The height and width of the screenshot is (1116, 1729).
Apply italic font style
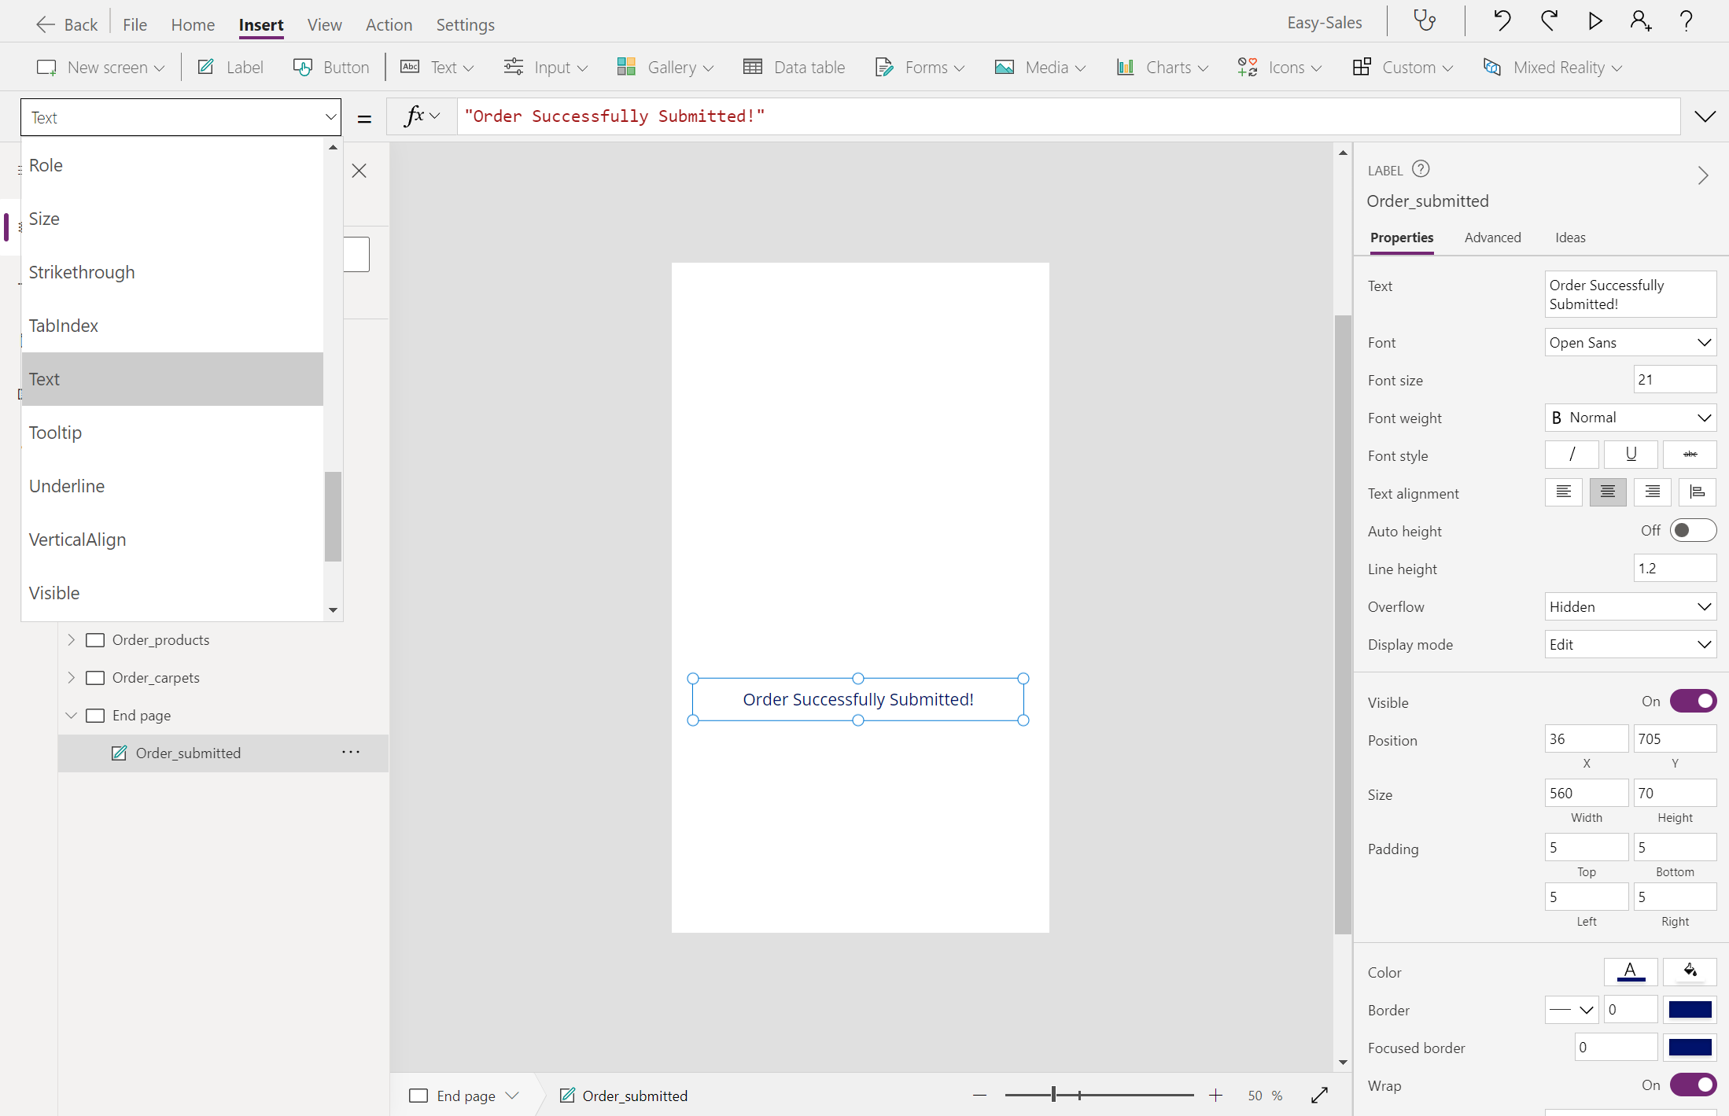pos(1571,455)
